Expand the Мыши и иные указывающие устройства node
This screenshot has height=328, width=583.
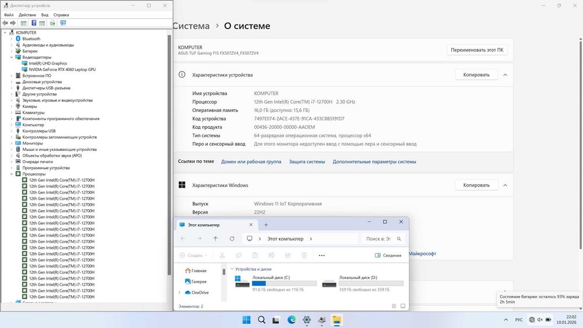(x=12, y=149)
